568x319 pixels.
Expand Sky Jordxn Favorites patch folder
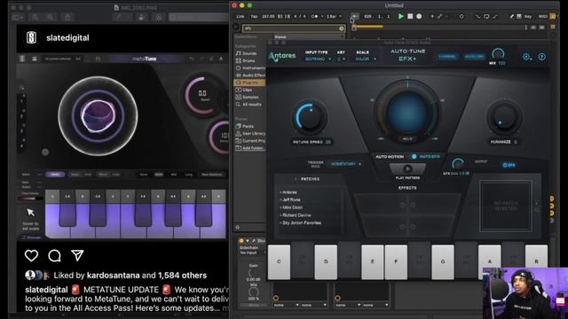(x=301, y=222)
